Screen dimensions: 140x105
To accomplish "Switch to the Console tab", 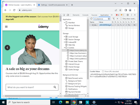I will (85, 15).
